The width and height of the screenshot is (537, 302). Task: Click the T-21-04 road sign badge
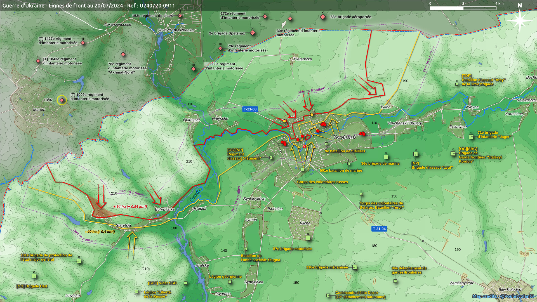[379, 229]
